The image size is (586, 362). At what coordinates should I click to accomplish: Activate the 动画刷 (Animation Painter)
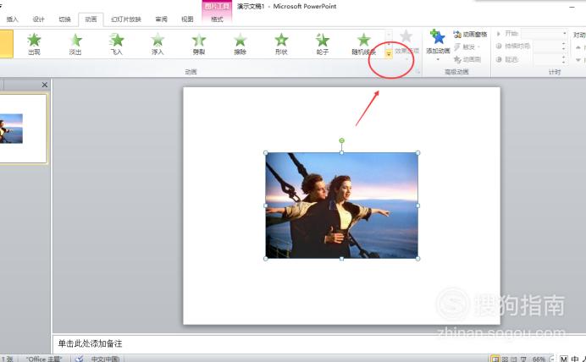point(467,59)
